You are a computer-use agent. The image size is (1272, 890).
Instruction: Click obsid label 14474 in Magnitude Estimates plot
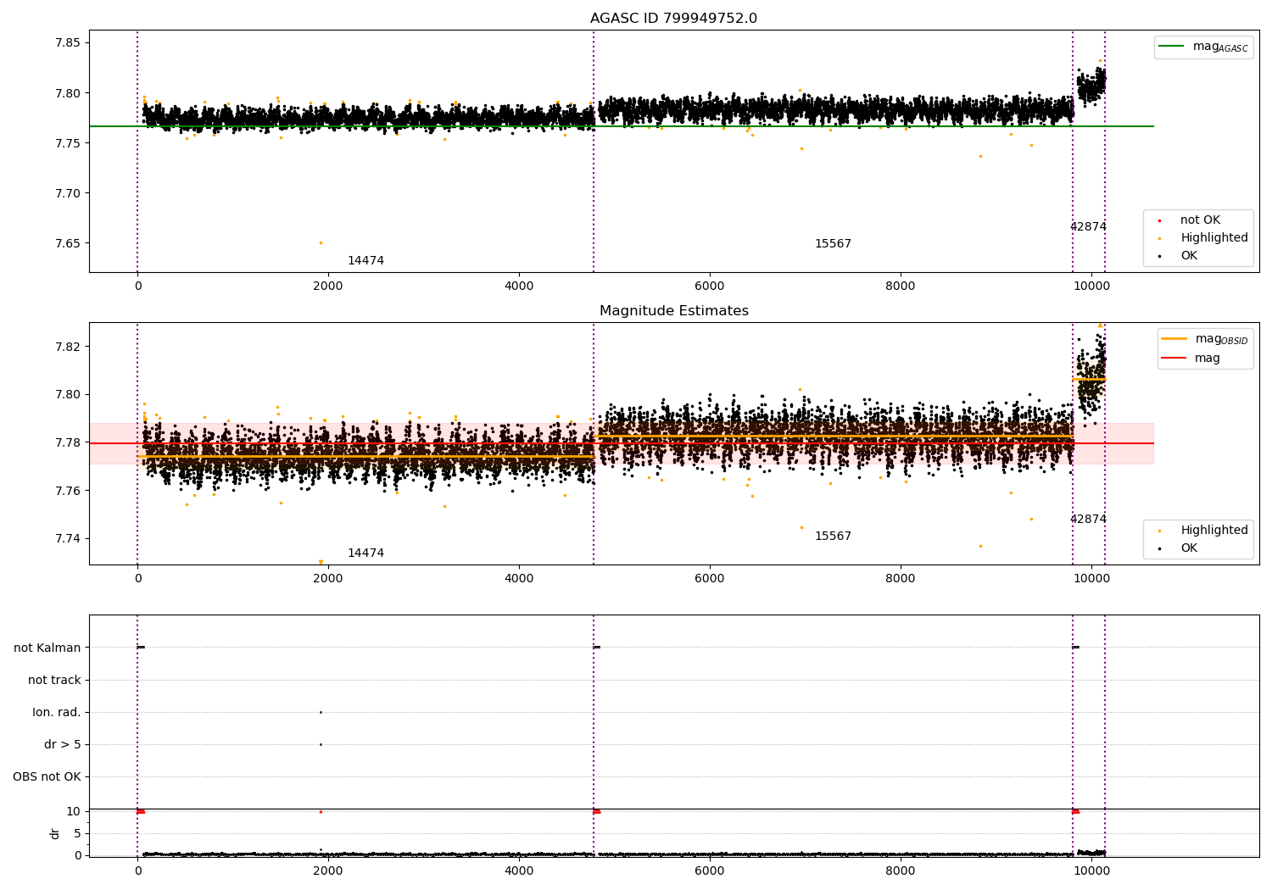coord(365,553)
